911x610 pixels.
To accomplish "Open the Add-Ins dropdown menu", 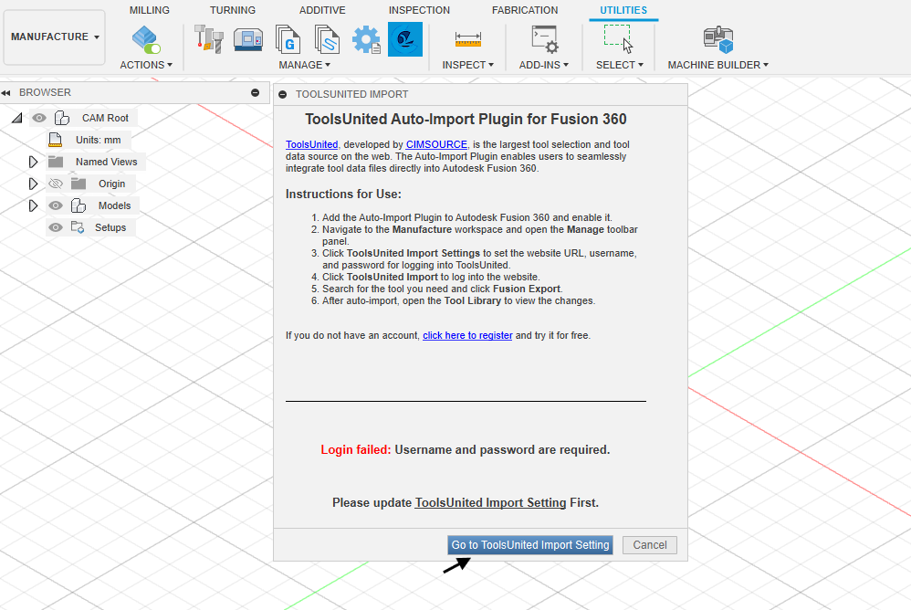I will pos(544,65).
